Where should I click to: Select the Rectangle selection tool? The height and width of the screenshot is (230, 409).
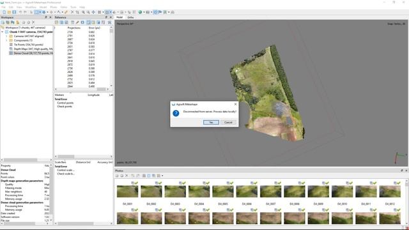(36, 12)
